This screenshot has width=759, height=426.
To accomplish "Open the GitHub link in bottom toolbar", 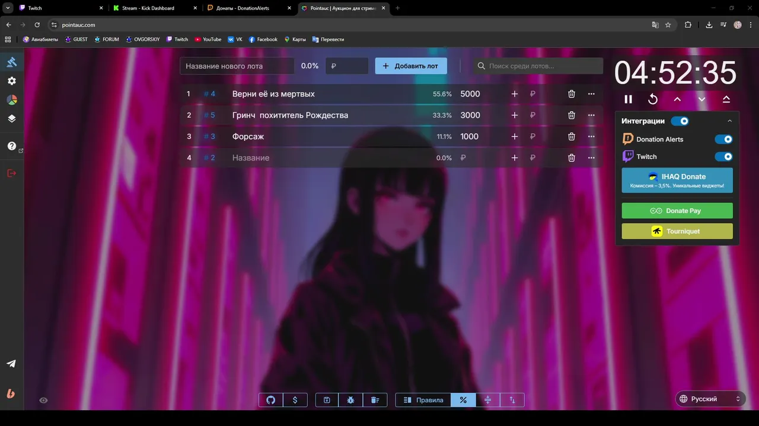I will coord(271,400).
